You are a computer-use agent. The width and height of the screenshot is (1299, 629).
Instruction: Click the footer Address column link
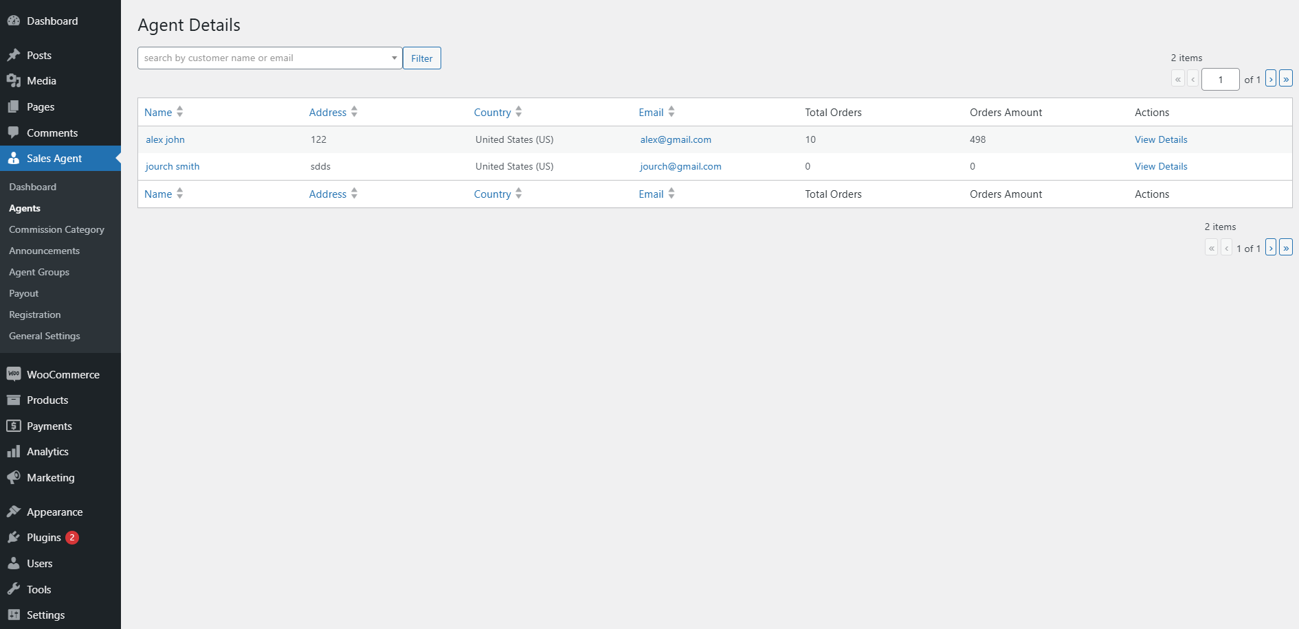(x=328, y=194)
